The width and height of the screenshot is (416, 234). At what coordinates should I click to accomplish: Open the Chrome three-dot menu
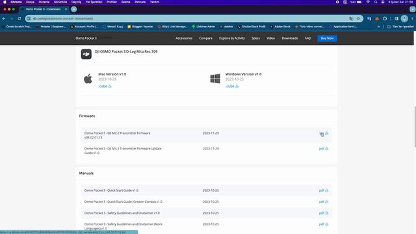pyautogui.click(x=412, y=19)
